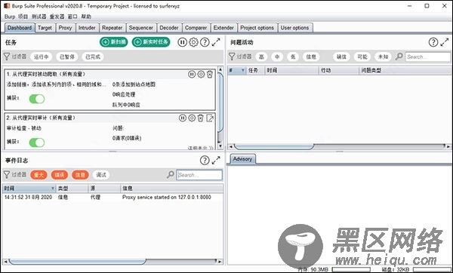Pause all tasks in the 任务 panel header
453x273 pixels.
[x=182, y=42]
